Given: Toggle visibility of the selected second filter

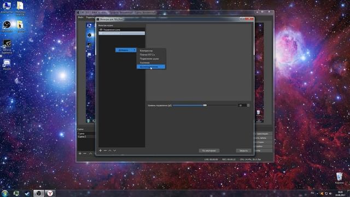Looking at the screenshot, I should 101,33.
